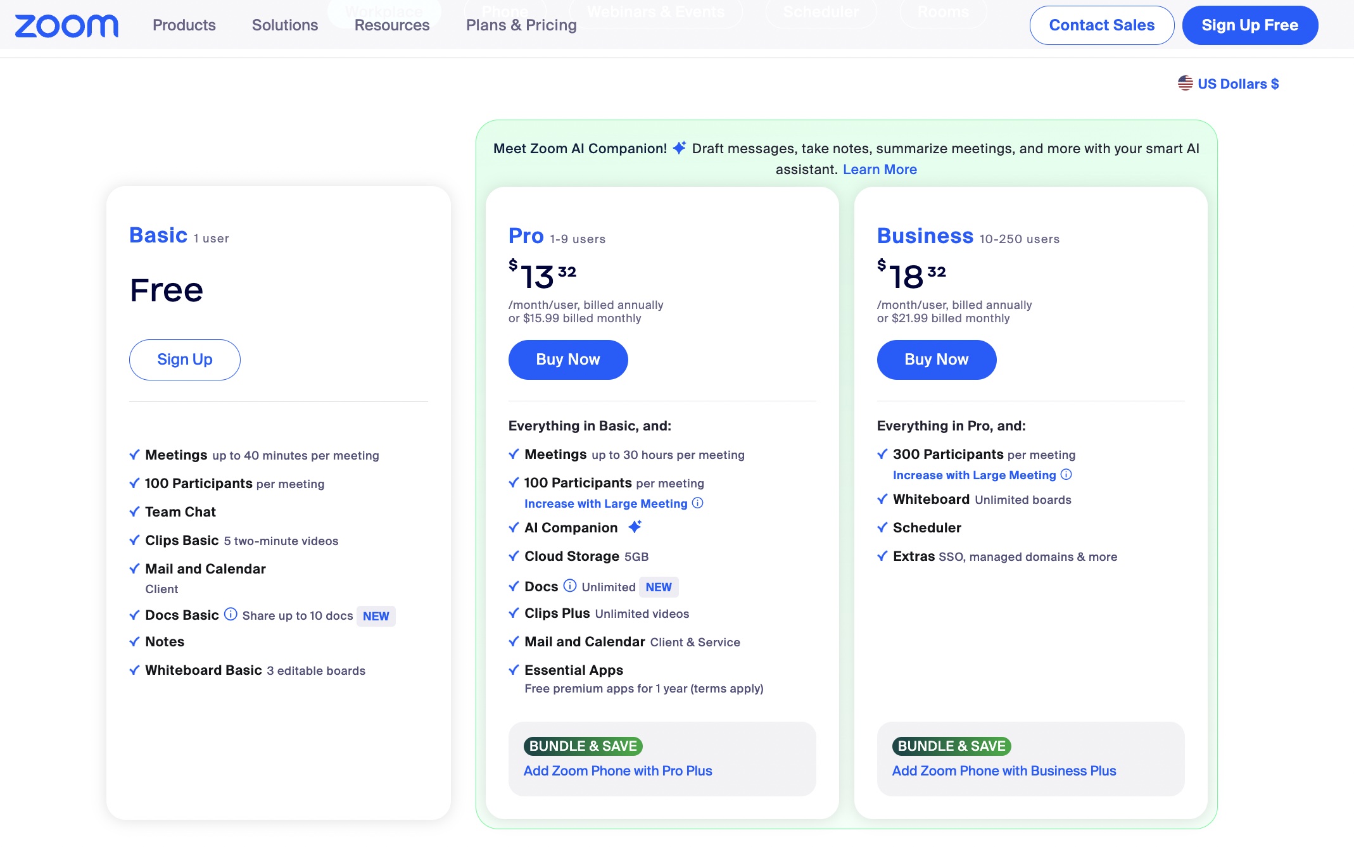Click the Business plan title
Viewport: 1354px width, 847px height.
click(x=925, y=236)
